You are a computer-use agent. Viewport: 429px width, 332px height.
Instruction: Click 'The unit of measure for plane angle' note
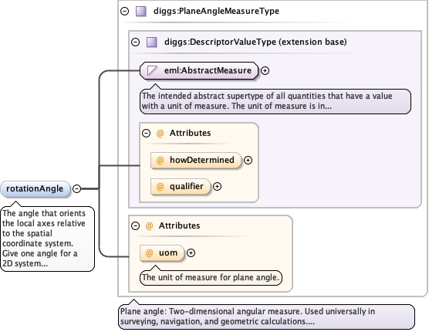click(x=211, y=277)
